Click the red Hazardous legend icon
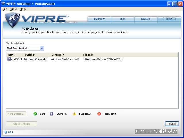Image resolution: width=184 pixels, height=138 pixels. 99,114
